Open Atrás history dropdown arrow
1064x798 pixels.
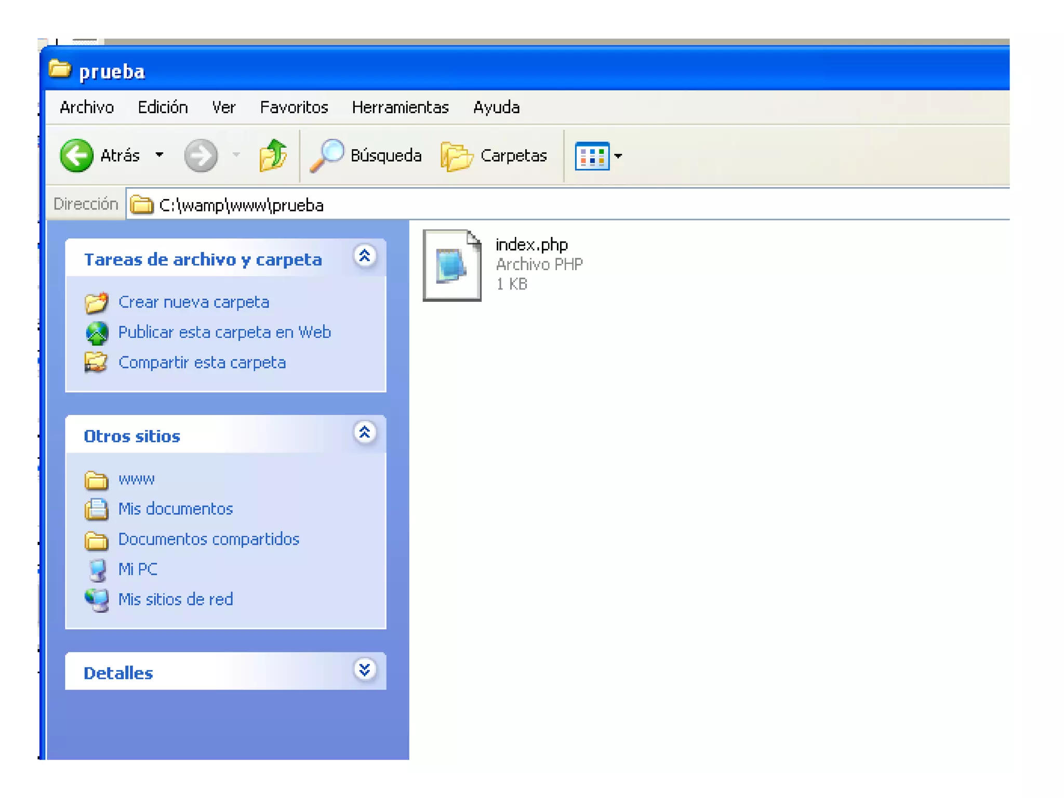click(159, 155)
